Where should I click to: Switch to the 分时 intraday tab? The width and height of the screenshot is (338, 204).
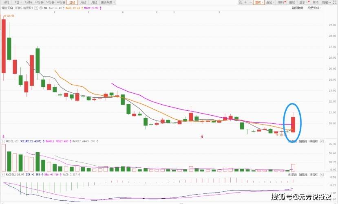point(6,2)
